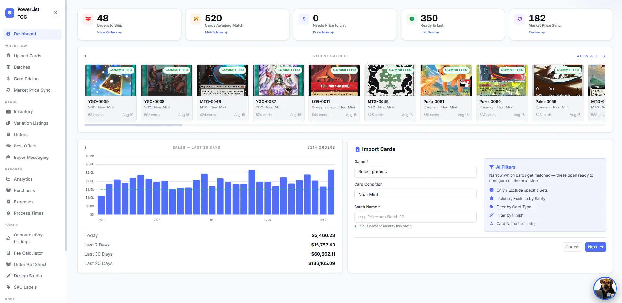This screenshot has width=622, height=303.
Task: Click the Card Pricing dollar icon
Action: 8,79
